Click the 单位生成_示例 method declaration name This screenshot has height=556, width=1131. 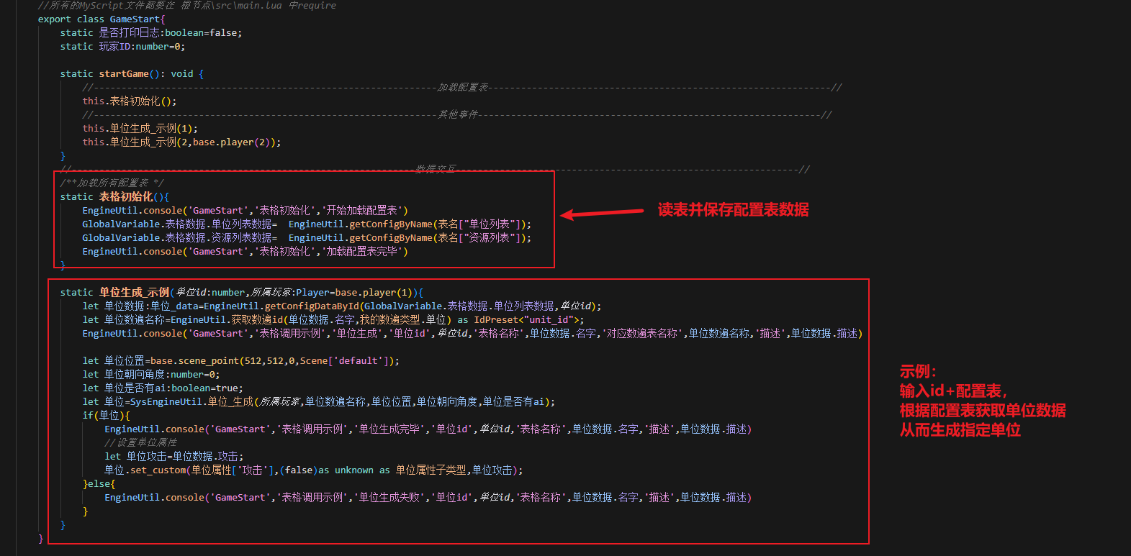(134, 293)
